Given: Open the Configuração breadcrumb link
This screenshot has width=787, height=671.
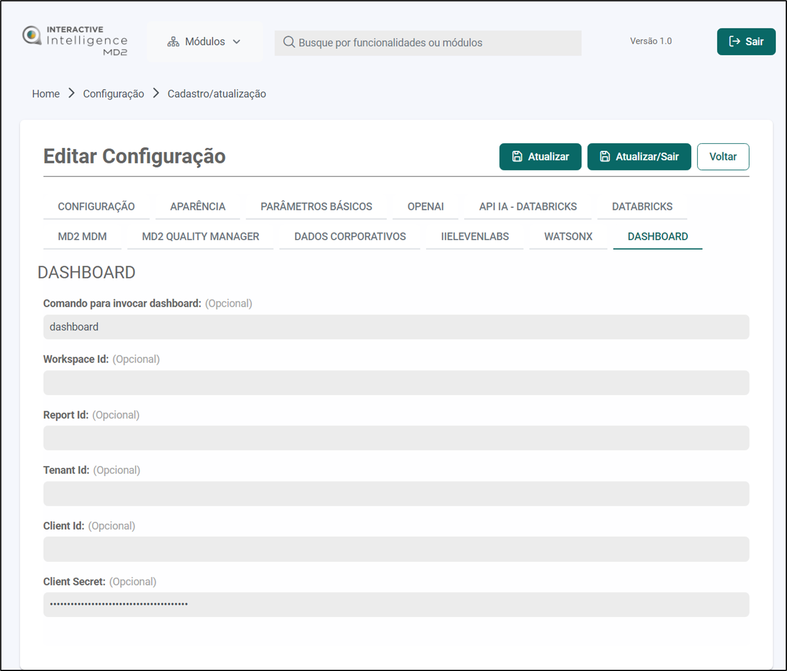Looking at the screenshot, I should (x=114, y=94).
